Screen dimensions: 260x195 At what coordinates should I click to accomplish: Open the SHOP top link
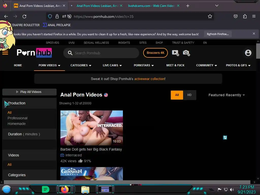point(159,43)
